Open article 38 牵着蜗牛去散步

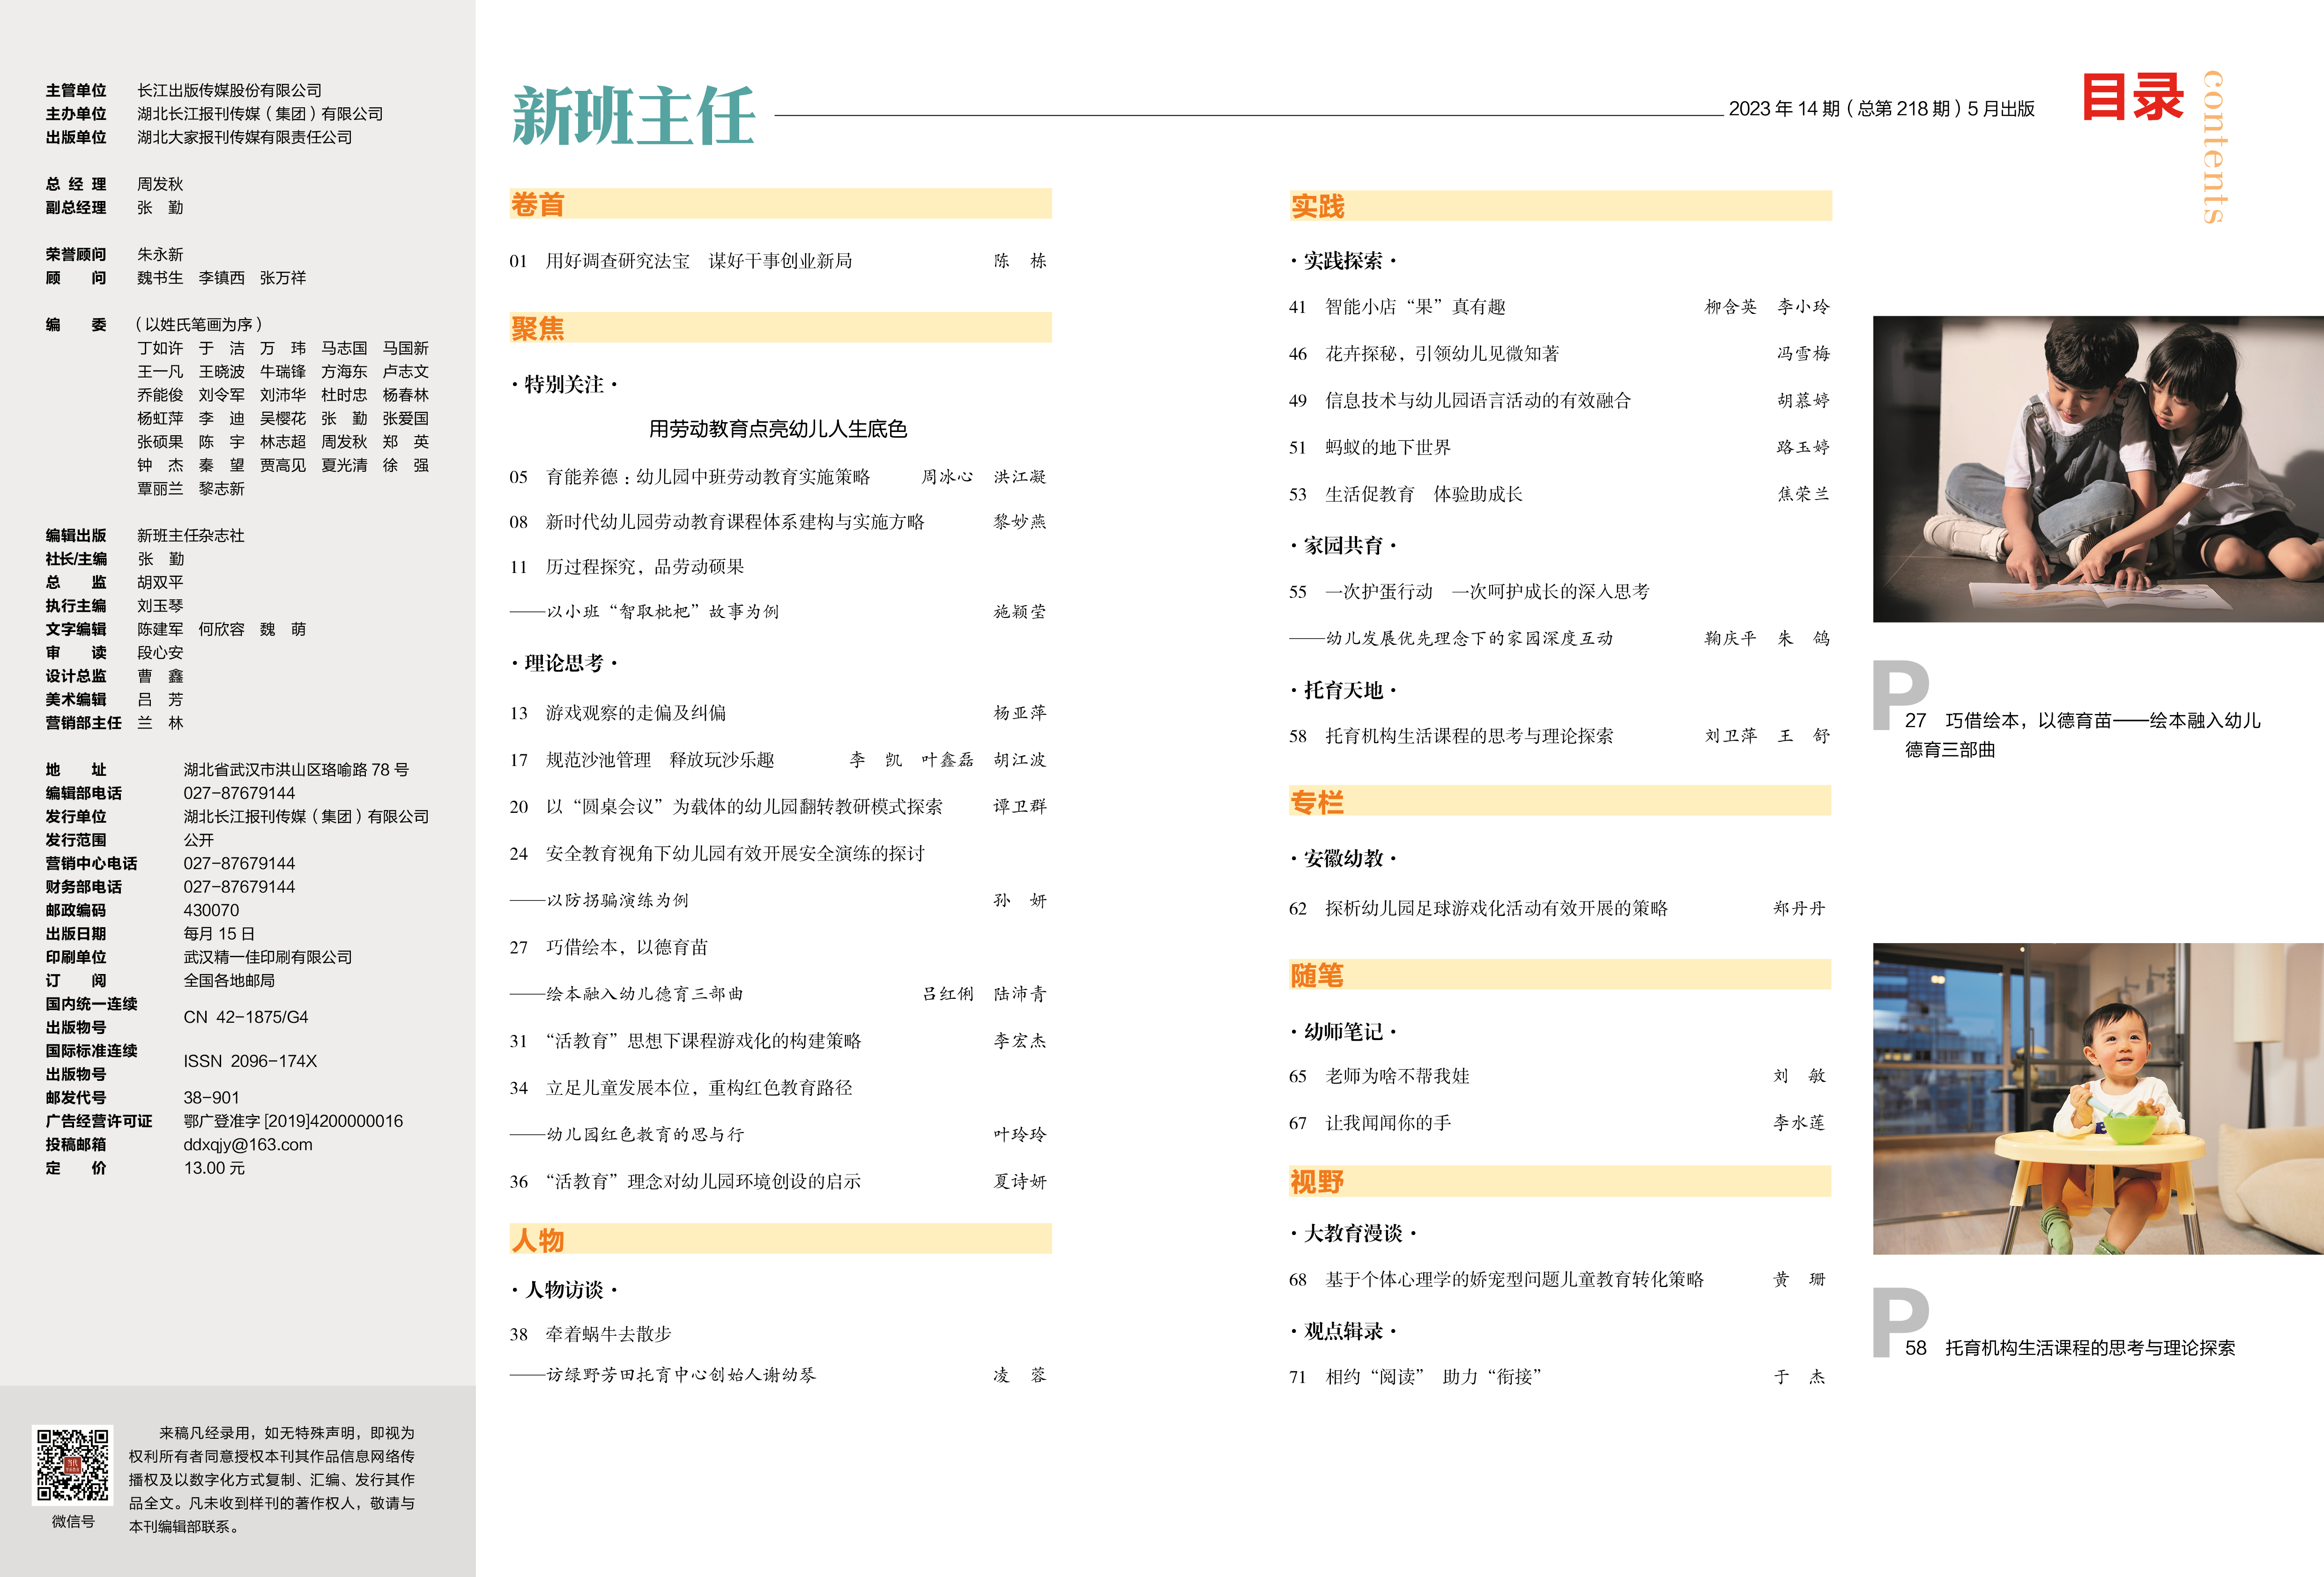607,1334
